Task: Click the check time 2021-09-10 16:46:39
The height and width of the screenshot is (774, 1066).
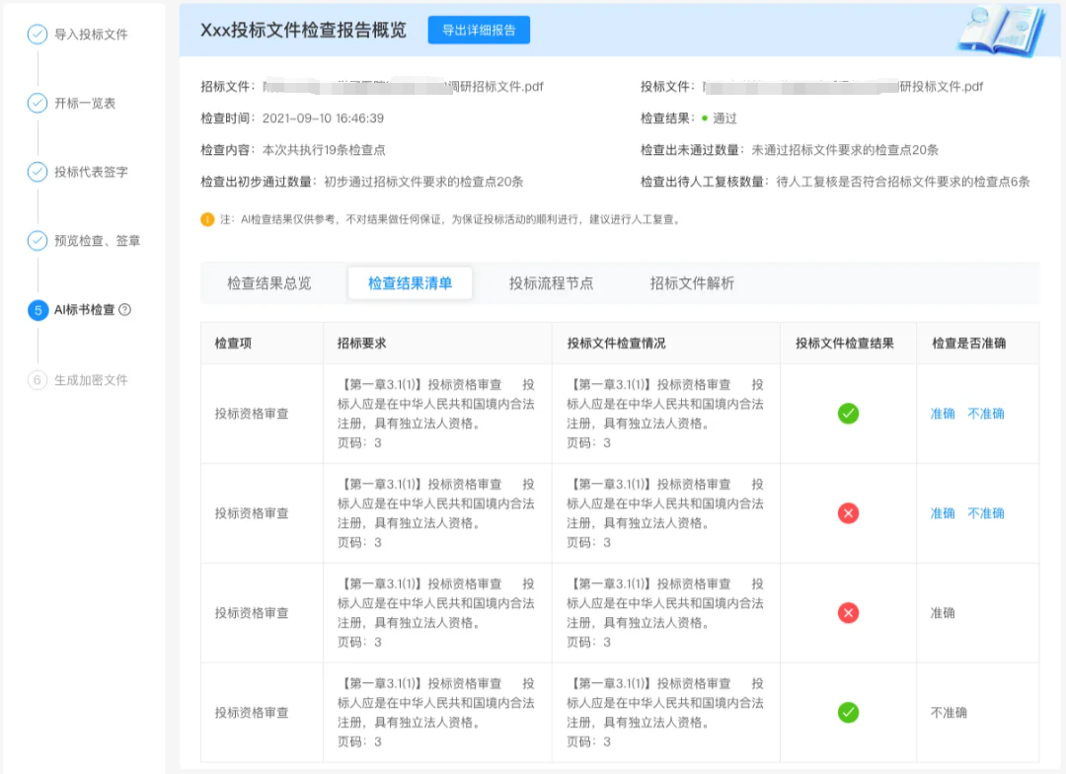Action: pyautogui.click(x=323, y=118)
